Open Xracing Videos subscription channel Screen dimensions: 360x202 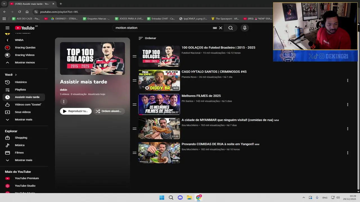pyautogui.click(x=25, y=55)
